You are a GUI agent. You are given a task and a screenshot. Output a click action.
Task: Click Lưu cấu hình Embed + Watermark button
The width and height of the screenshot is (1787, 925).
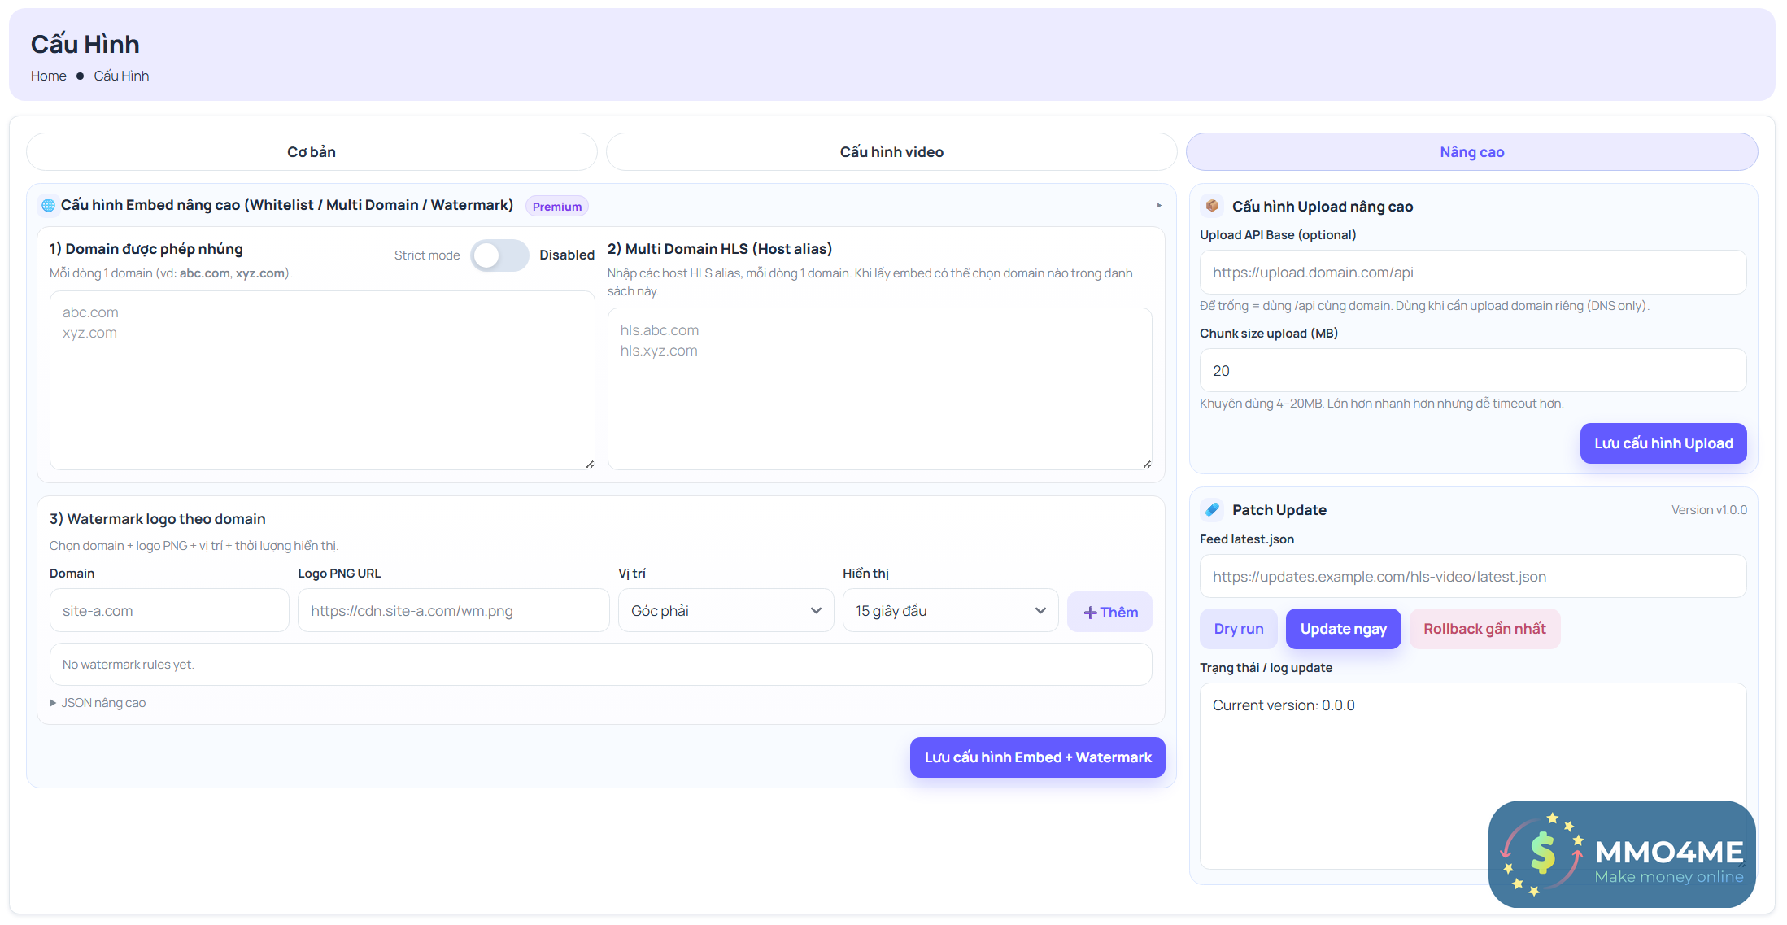coord(1037,757)
